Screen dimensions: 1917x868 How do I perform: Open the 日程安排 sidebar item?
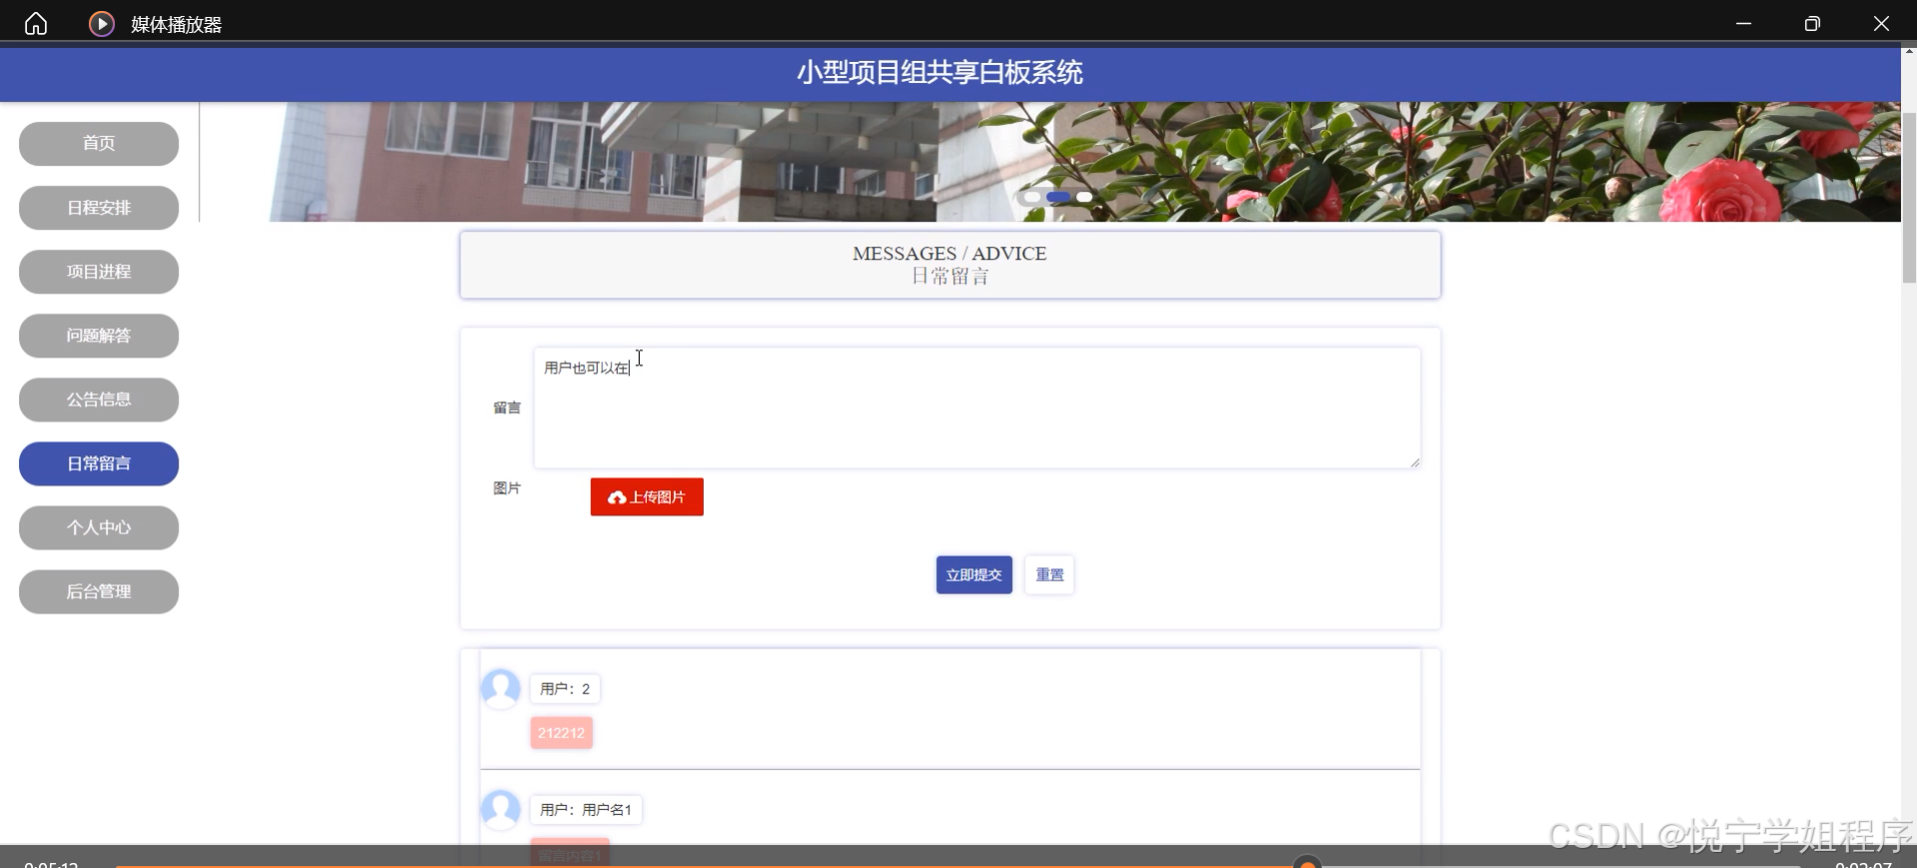pos(99,208)
